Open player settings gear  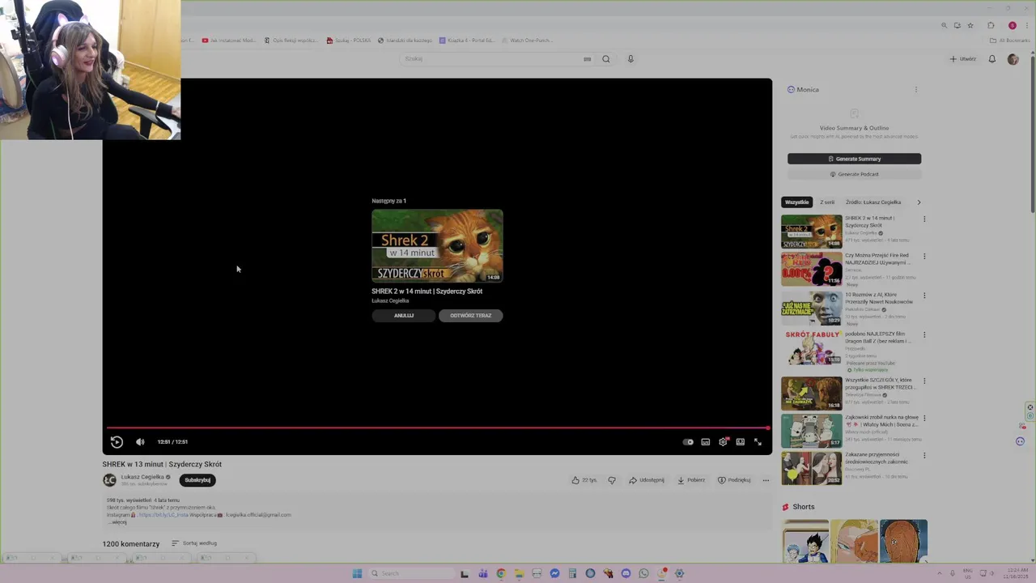click(723, 442)
